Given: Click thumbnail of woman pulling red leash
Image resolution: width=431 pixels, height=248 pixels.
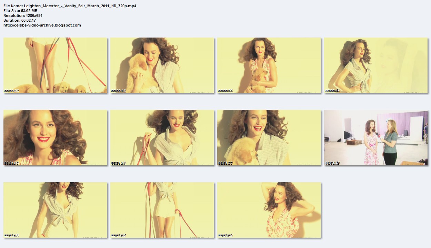Looking at the screenshot, I should click(162, 138).
